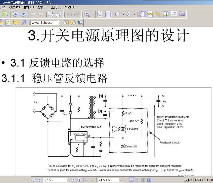Select the yellow note comment tool

[16, 22]
